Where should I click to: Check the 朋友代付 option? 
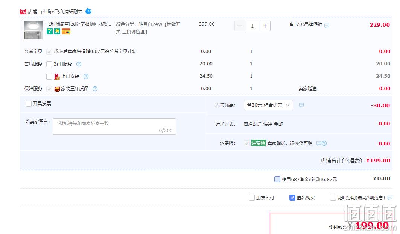tap(251, 198)
